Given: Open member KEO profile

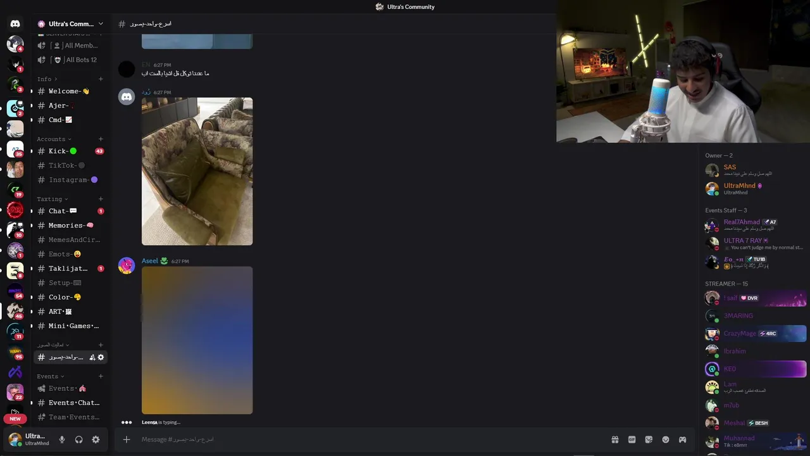Looking at the screenshot, I should (755, 369).
